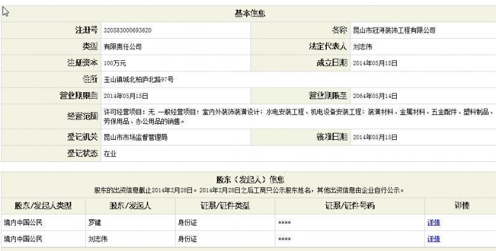Open the 详情 link for shareholder 罗键
This screenshot has height=251, width=496.
pos(434,222)
